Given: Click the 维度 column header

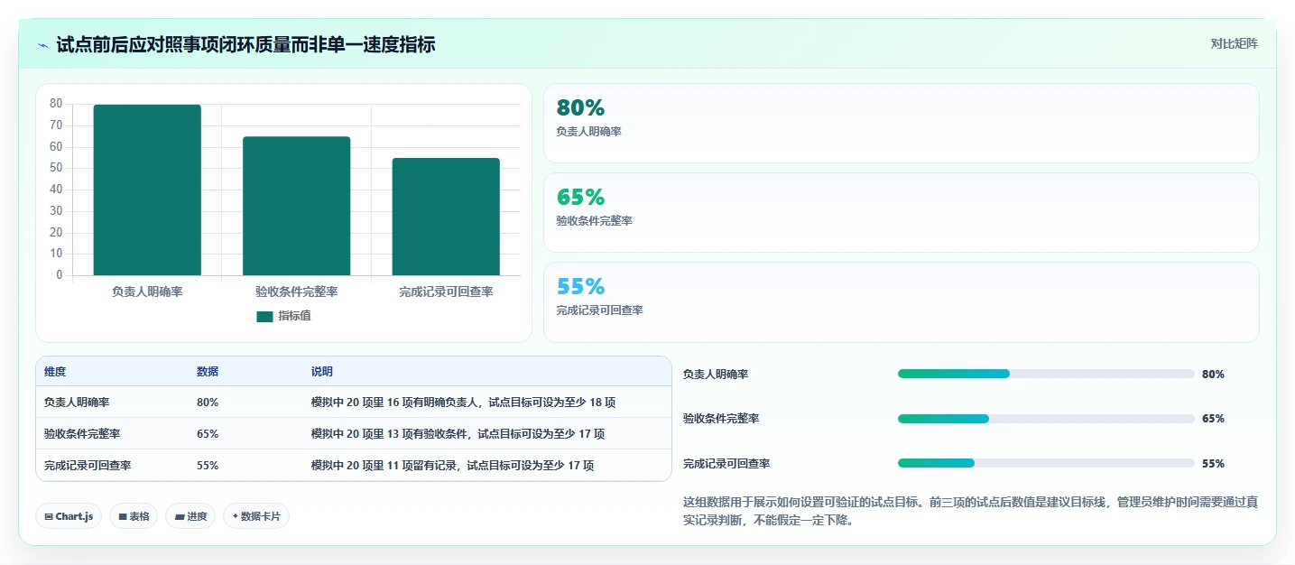Looking at the screenshot, I should pyautogui.click(x=55, y=372).
